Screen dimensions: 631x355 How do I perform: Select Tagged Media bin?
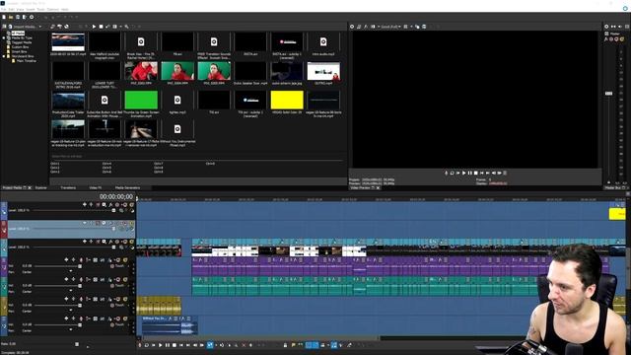point(22,42)
